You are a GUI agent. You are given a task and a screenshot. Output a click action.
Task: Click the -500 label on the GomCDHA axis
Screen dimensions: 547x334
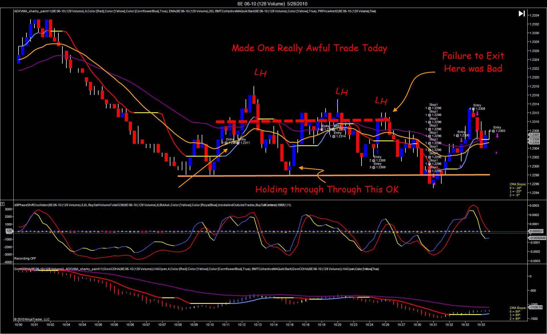click(x=532, y=291)
